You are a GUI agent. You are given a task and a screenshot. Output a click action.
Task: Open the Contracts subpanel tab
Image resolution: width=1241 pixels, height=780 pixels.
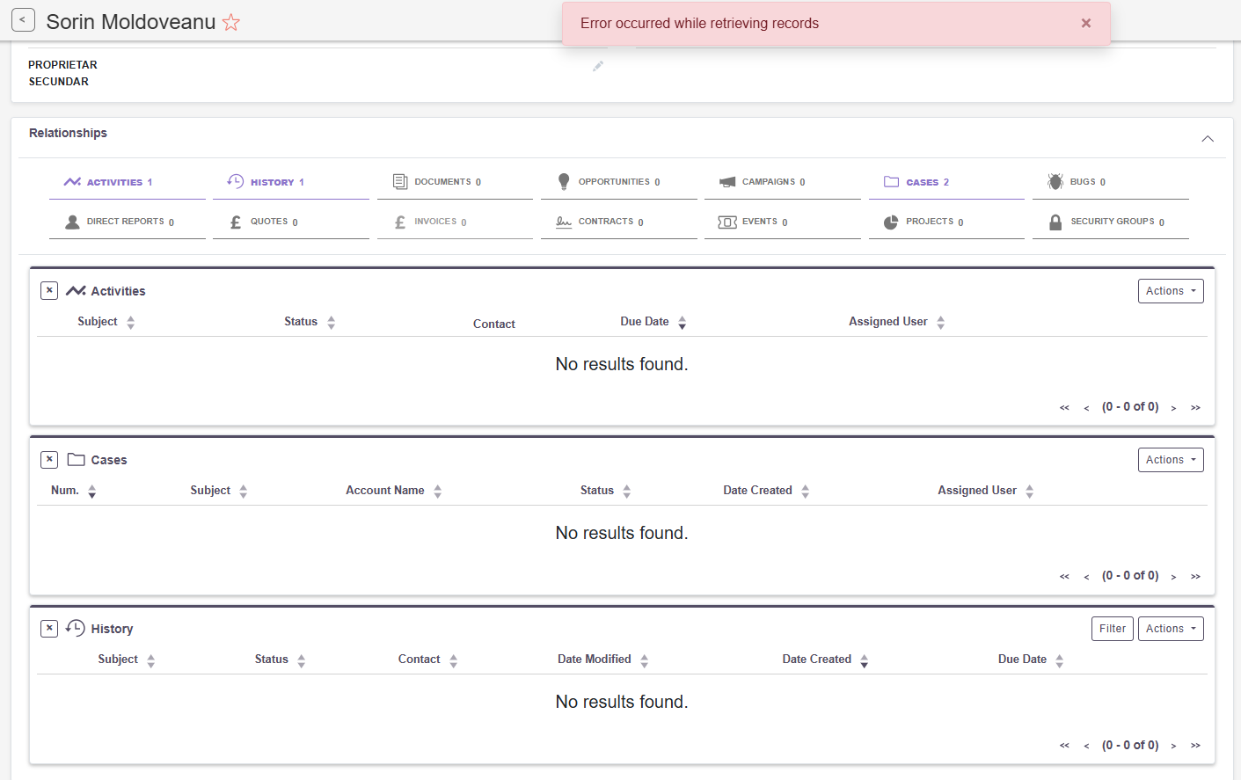pyautogui.click(x=619, y=222)
